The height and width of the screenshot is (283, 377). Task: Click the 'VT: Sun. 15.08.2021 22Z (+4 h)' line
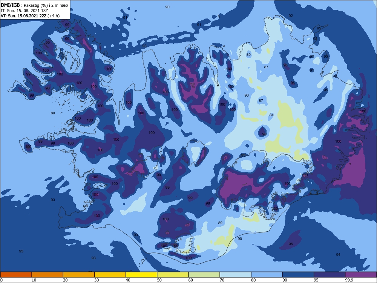pos(30,16)
